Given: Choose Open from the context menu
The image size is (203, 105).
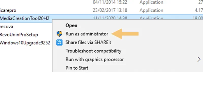Looking at the screenshot, I should pyautogui.click(x=72, y=25).
